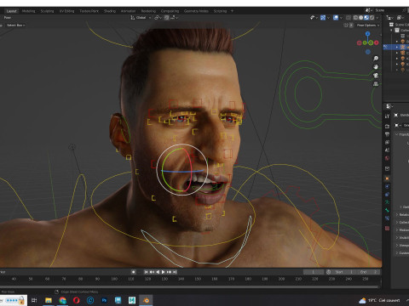Open the Output properties tab icon
Screen dimensions: 409x306
(x=387, y=134)
